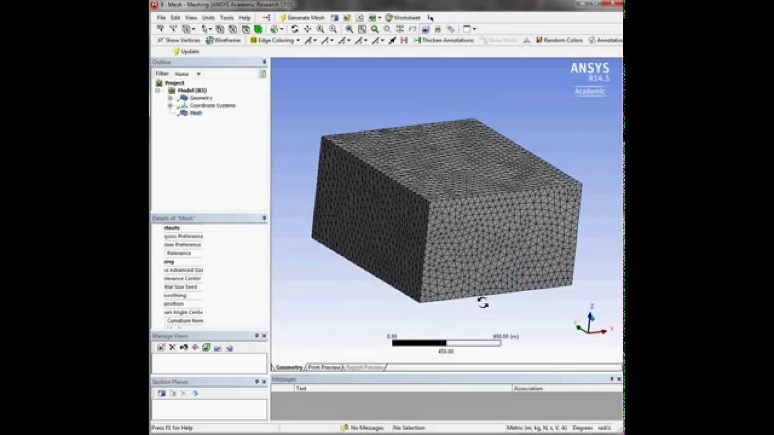Click the blue arrow icon in Section Planes
The width and height of the screenshot is (774, 435).
(195, 393)
